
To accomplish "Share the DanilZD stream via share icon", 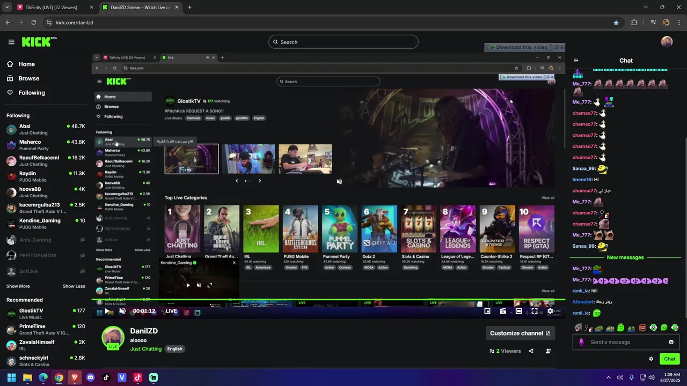I will tap(531, 351).
